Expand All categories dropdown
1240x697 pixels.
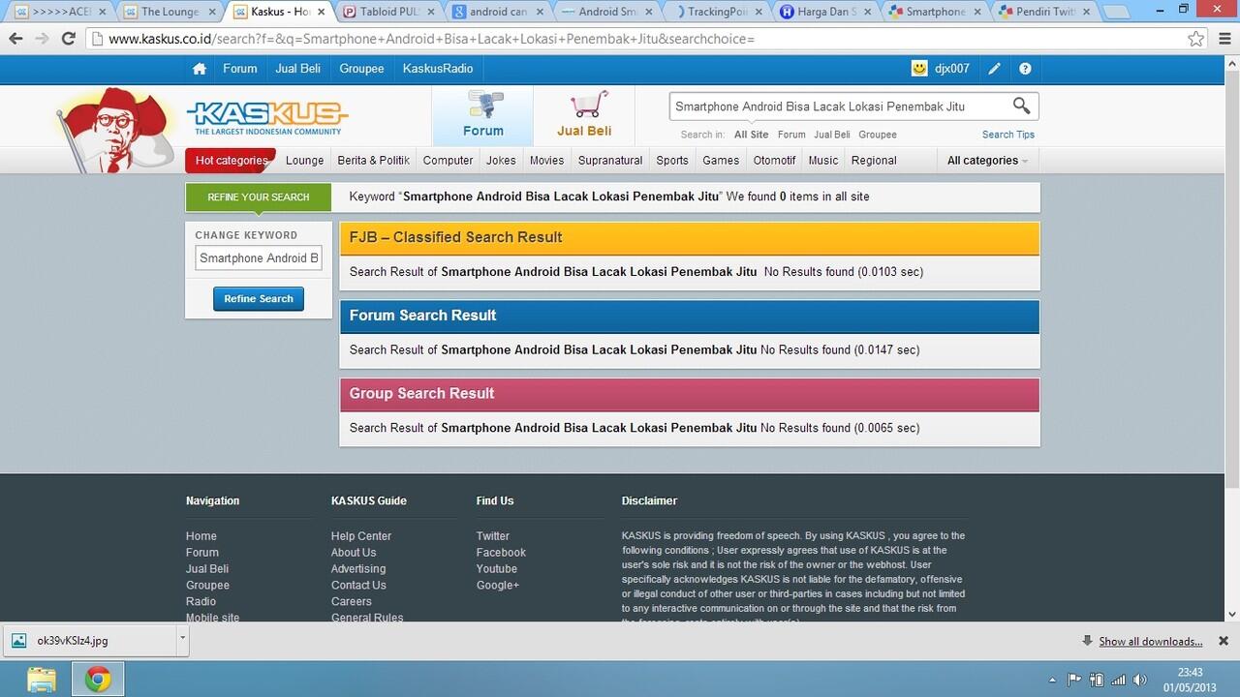click(x=987, y=161)
